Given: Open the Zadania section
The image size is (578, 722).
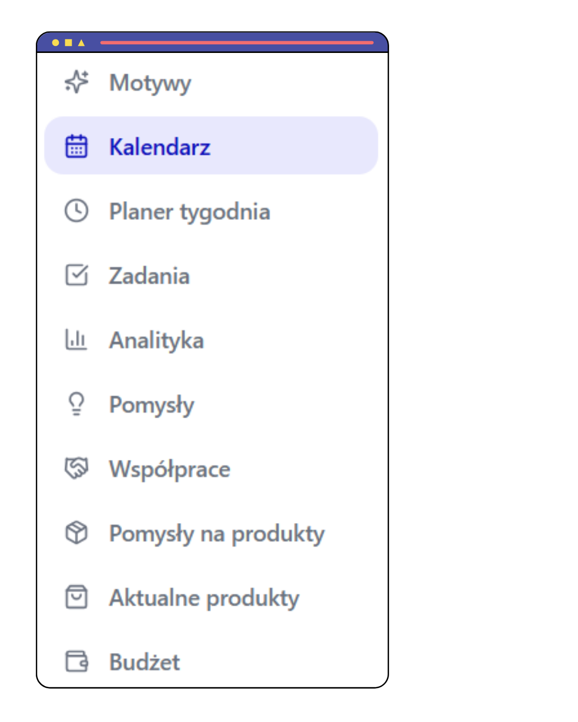Looking at the screenshot, I should [149, 276].
